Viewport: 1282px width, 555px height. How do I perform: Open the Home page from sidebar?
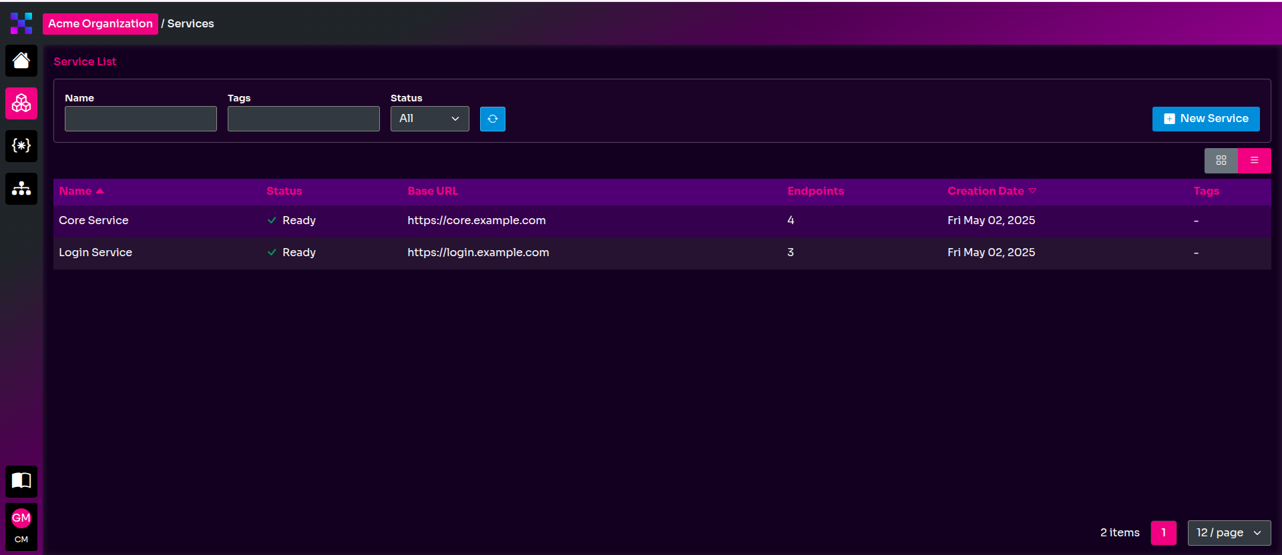point(21,61)
